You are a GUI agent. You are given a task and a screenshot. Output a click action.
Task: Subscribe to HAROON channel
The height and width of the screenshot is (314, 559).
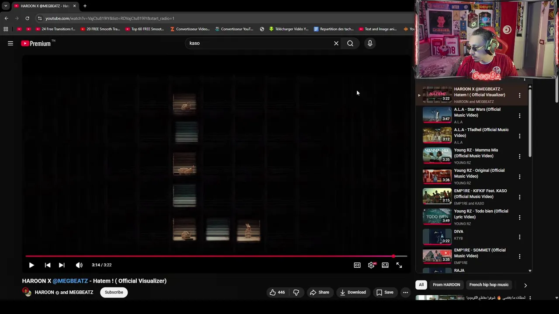(114, 292)
